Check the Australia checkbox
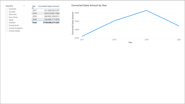 click(x=7, y=9)
